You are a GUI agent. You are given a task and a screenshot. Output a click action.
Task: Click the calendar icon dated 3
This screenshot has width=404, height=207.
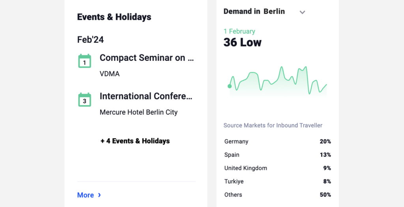click(84, 100)
